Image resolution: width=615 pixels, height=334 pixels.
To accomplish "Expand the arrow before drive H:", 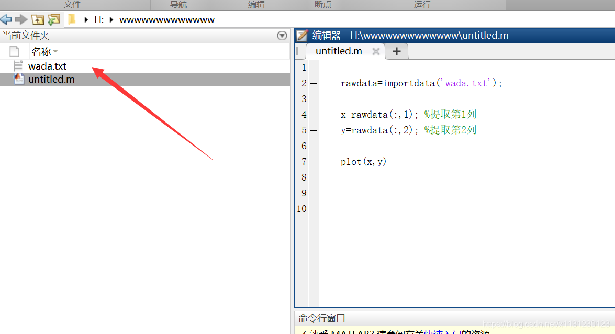I will [86, 19].
